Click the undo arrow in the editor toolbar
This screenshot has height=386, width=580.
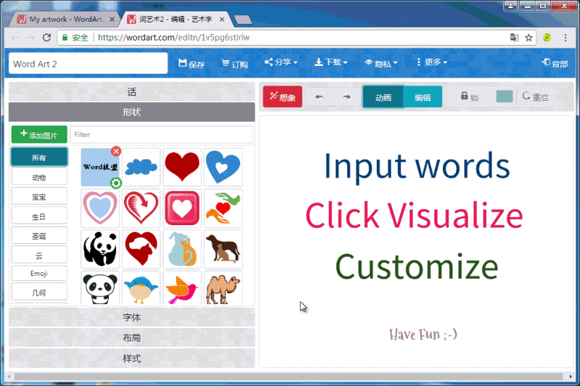click(319, 97)
